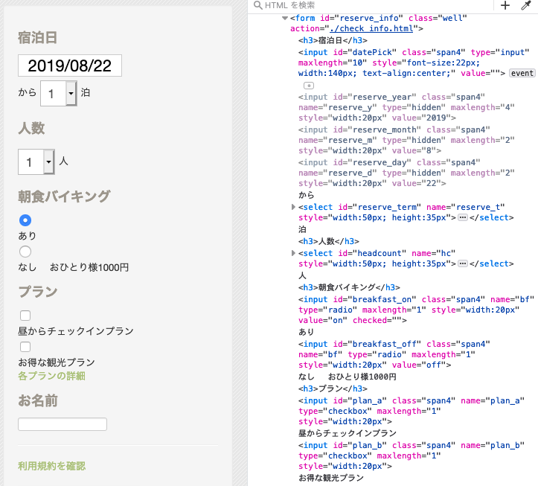Open the 利用規約を確認 link
The height and width of the screenshot is (486, 538).
point(51,466)
